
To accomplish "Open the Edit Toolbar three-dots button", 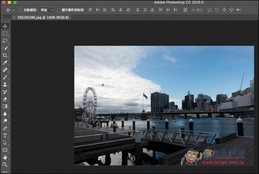I will pos(5,172).
